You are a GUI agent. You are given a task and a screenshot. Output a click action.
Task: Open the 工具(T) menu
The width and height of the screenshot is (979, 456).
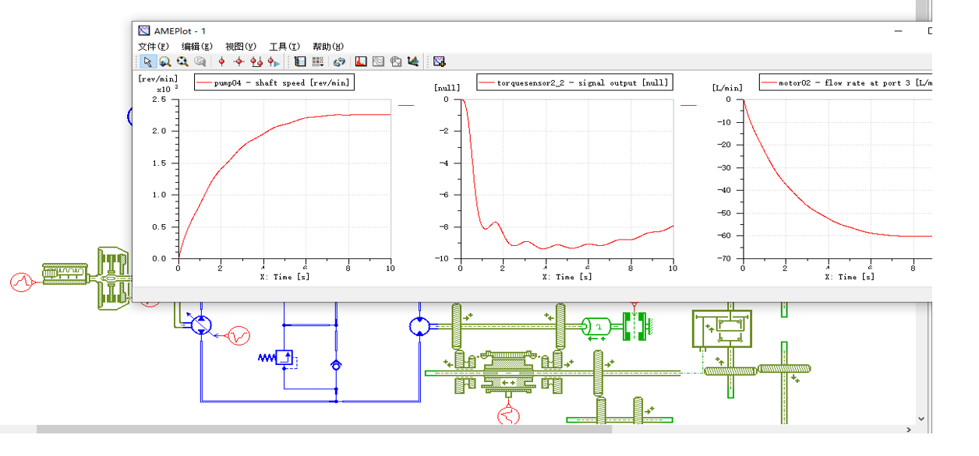pos(285,47)
